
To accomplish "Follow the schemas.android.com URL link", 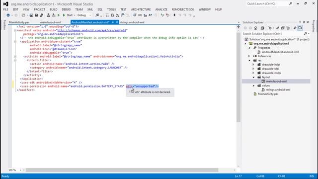I will click(x=91, y=30).
